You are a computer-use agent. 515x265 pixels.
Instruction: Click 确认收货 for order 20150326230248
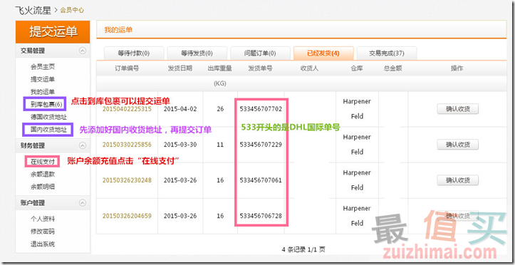(457, 180)
